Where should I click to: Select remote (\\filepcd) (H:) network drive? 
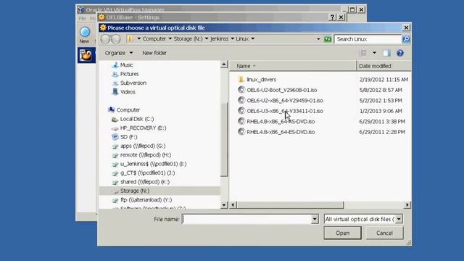click(x=145, y=154)
